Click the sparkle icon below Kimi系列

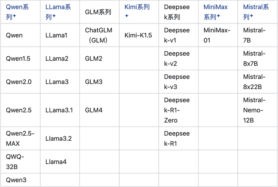pyautogui.click(x=127, y=16)
